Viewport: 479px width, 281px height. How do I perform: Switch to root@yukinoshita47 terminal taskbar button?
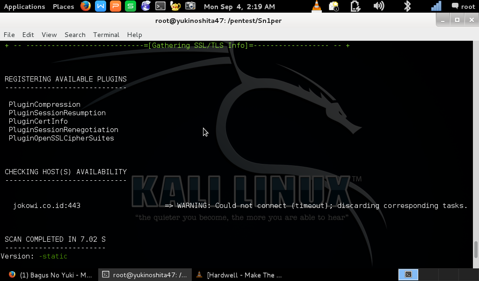145,275
